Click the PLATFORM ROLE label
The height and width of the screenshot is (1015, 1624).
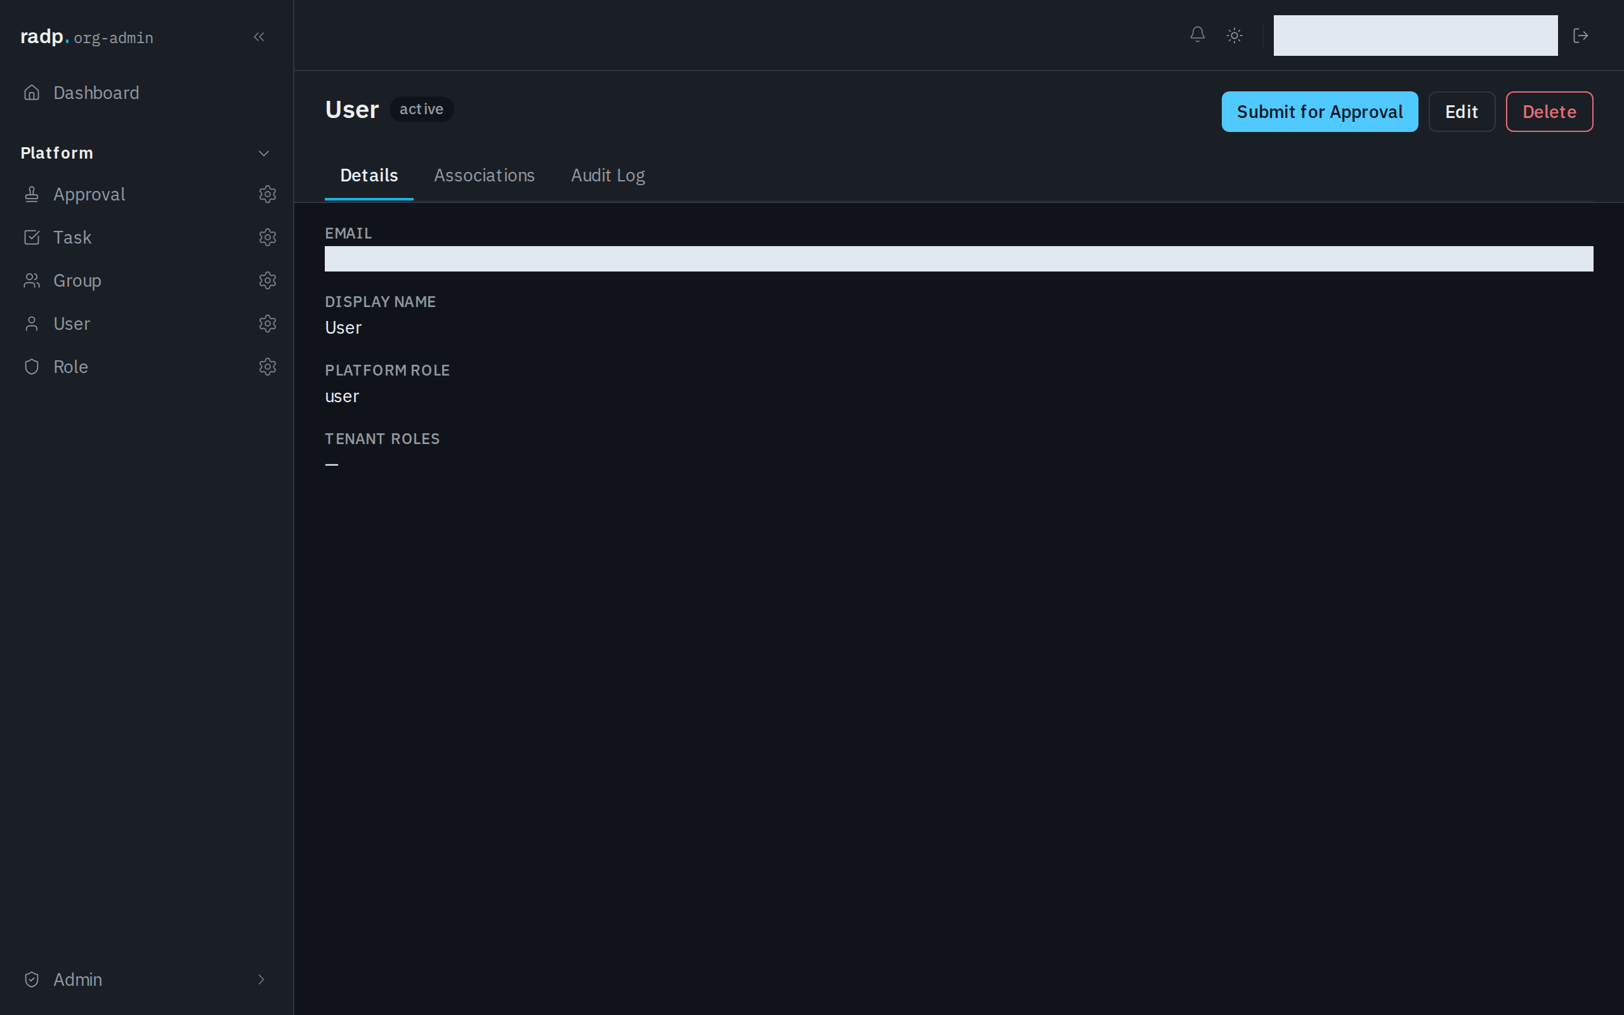(x=387, y=370)
